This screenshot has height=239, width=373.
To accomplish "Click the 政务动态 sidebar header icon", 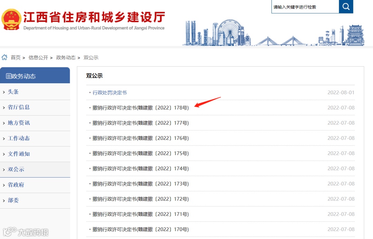I will tap(9, 76).
